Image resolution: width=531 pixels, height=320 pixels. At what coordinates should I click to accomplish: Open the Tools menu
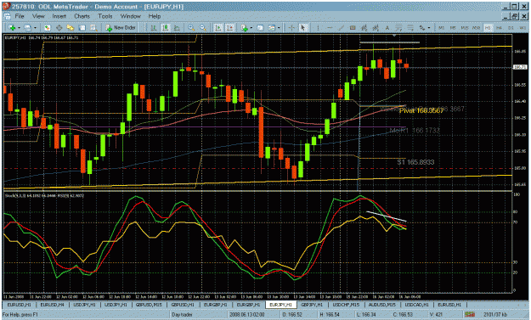pos(105,16)
